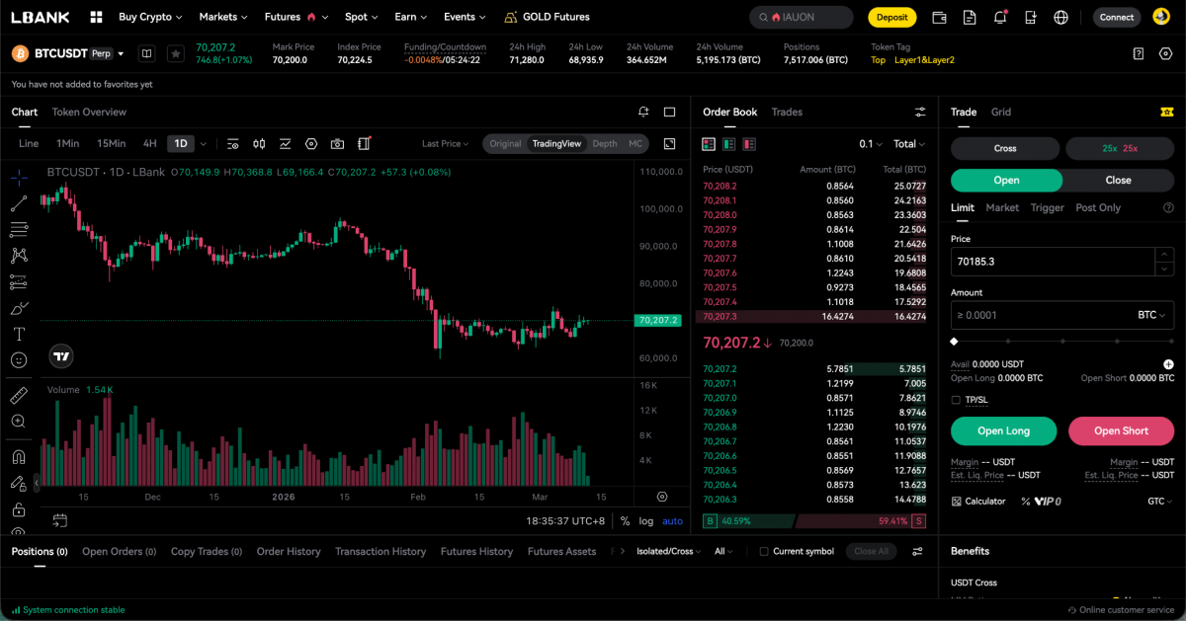
Task: Open the order book display settings sliders
Action: 920,112
